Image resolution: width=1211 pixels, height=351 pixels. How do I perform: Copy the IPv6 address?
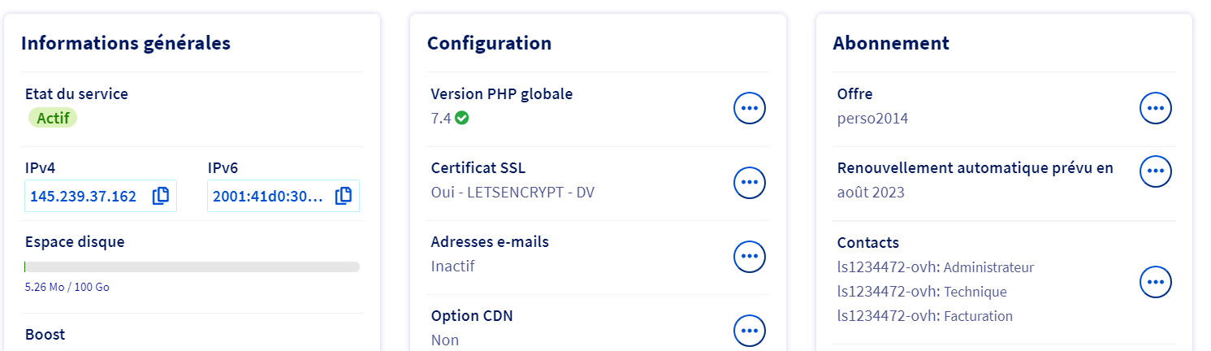(x=344, y=196)
